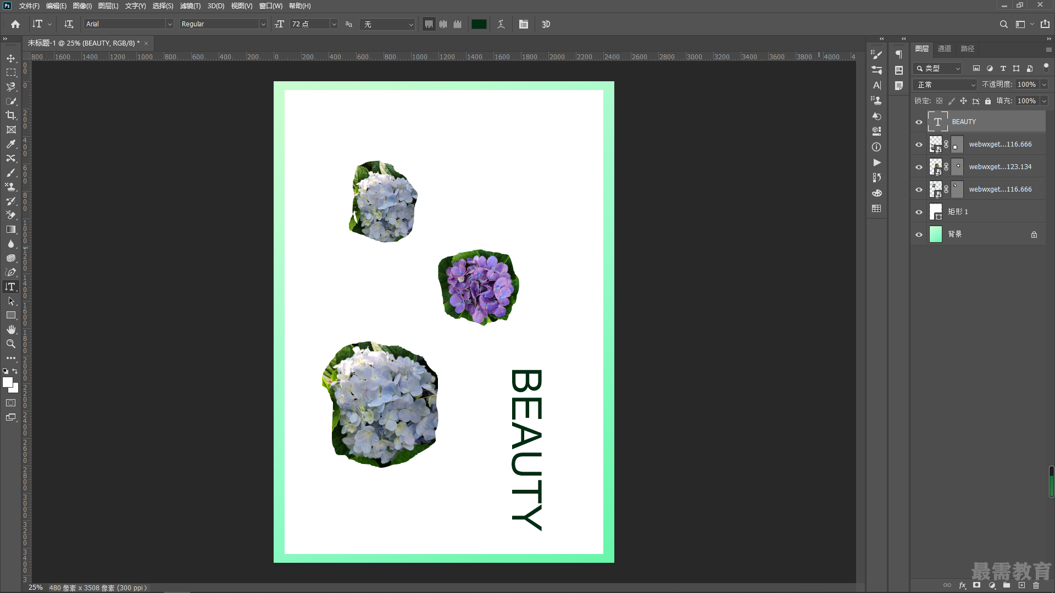Hide the BEAUTY text layer

tap(919, 122)
